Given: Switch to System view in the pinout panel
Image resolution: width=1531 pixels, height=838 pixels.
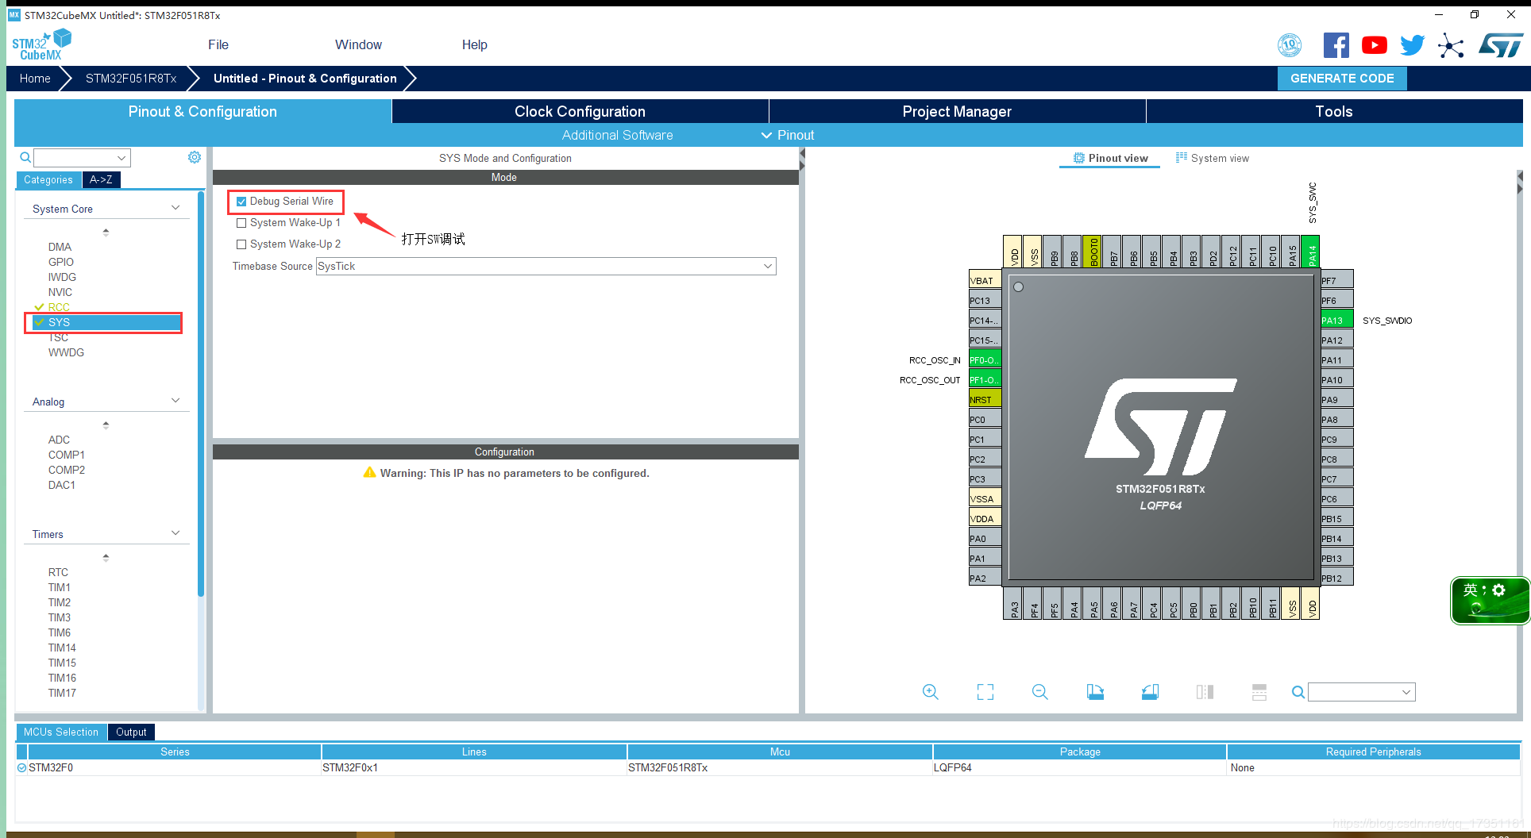Looking at the screenshot, I should click(x=1213, y=158).
